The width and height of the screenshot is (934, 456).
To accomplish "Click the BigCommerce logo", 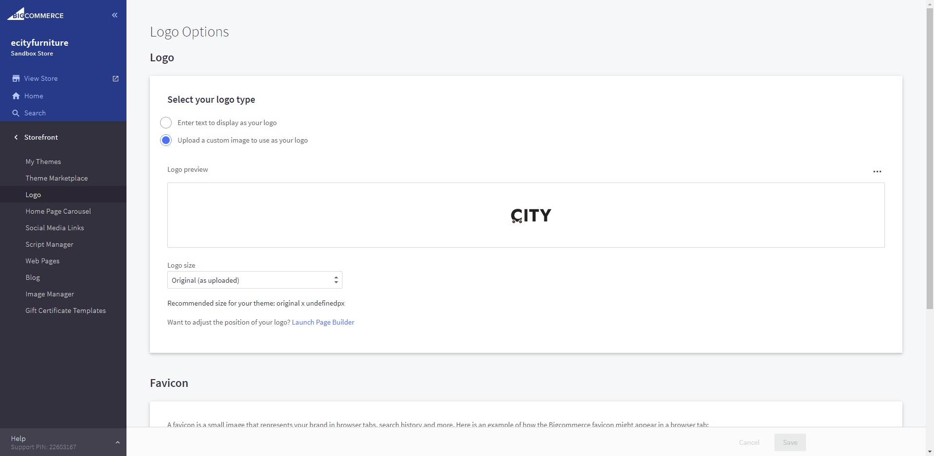I will click(x=36, y=15).
